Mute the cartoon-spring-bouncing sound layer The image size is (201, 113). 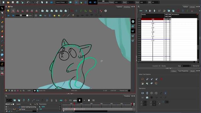(6, 107)
